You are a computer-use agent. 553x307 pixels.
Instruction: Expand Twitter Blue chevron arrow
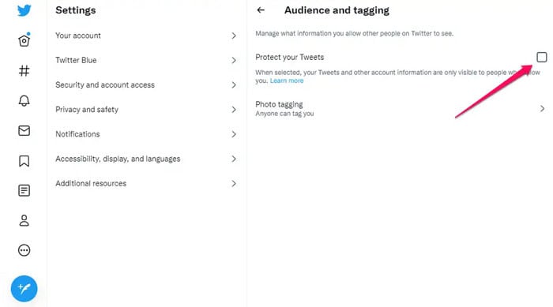(234, 60)
